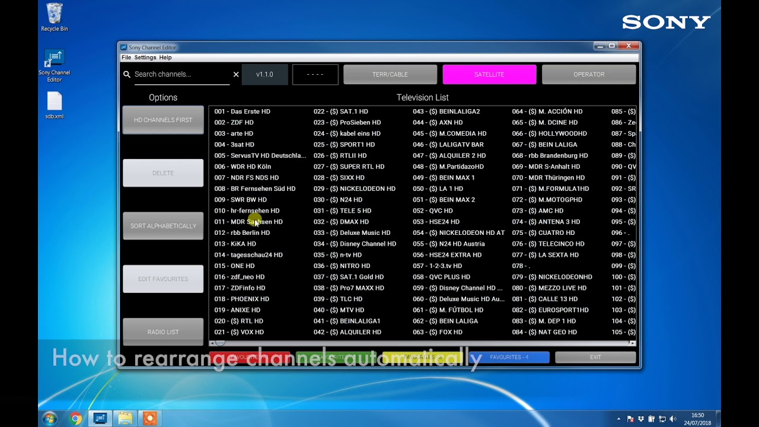Open the Help menu

[x=165, y=58]
